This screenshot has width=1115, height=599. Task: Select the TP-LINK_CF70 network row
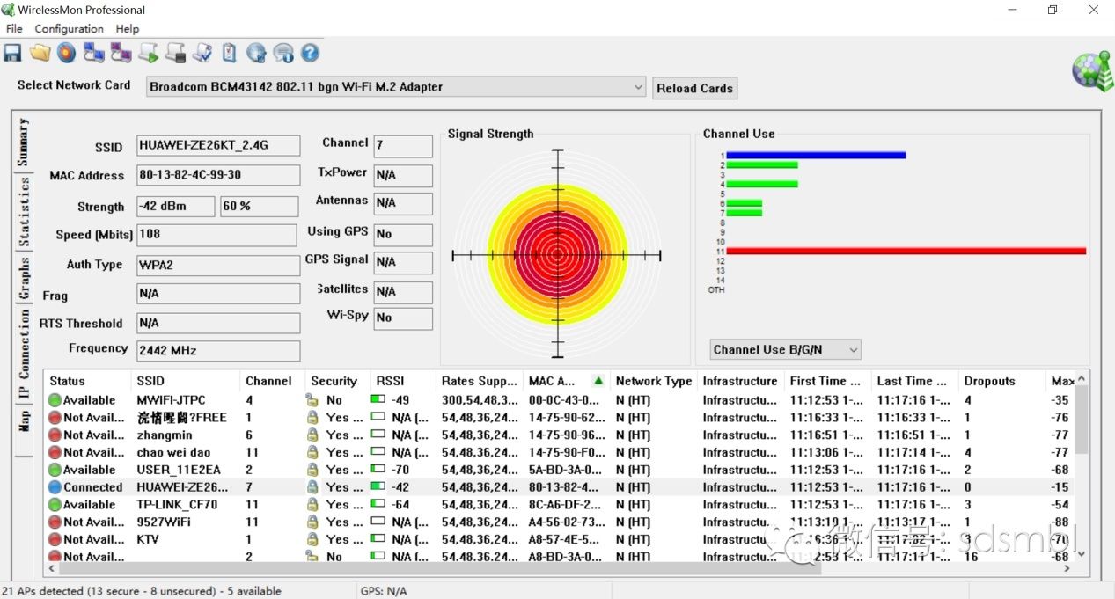point(177,505)
